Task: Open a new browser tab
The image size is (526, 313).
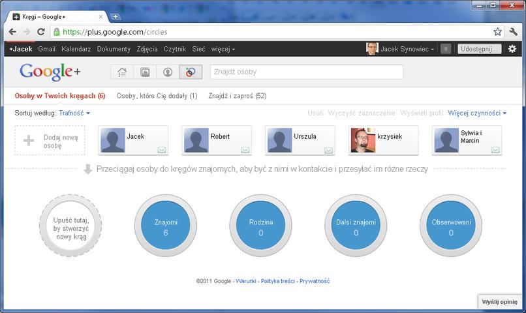Action: click(115, 17)
